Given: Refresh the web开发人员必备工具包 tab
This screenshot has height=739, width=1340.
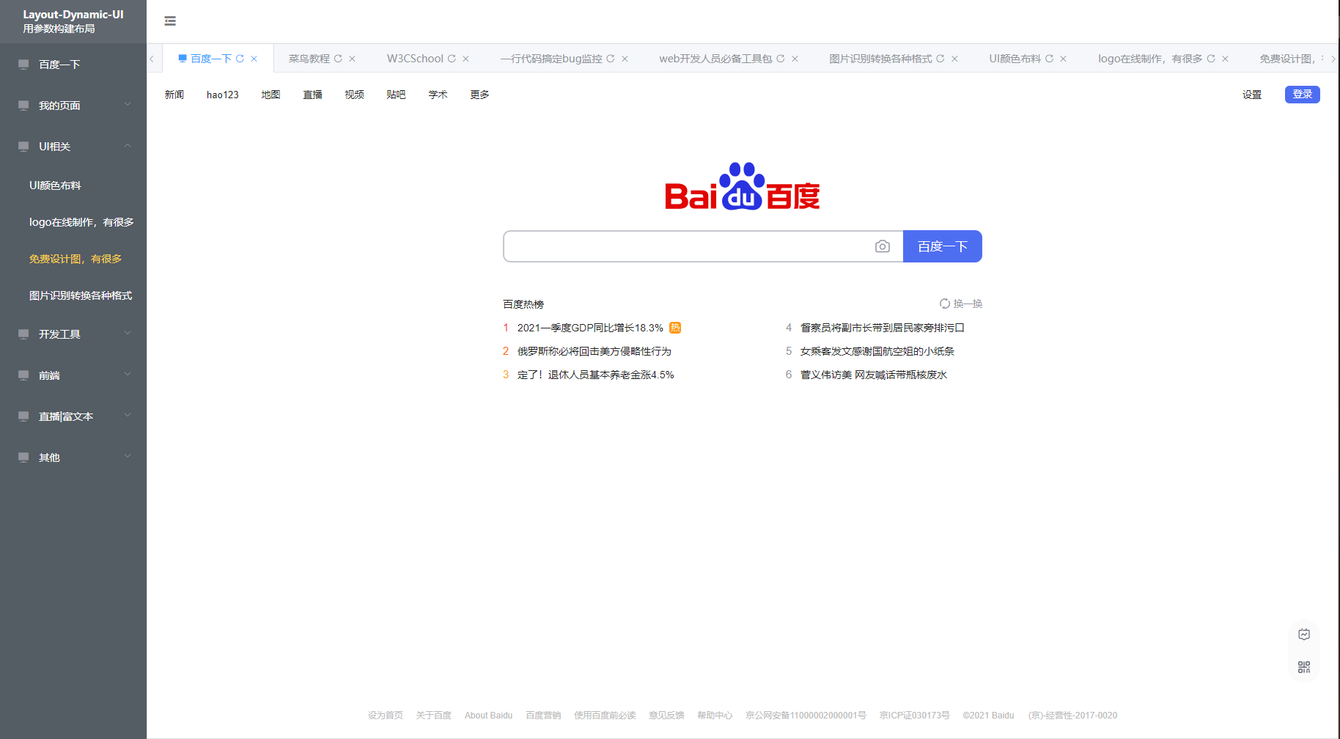Looking at the screenshot, I should (781, 59).
